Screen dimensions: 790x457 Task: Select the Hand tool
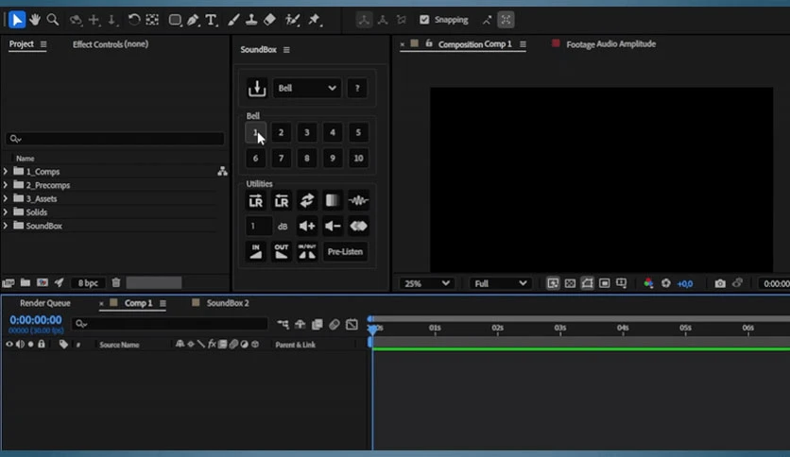(35, 20)
